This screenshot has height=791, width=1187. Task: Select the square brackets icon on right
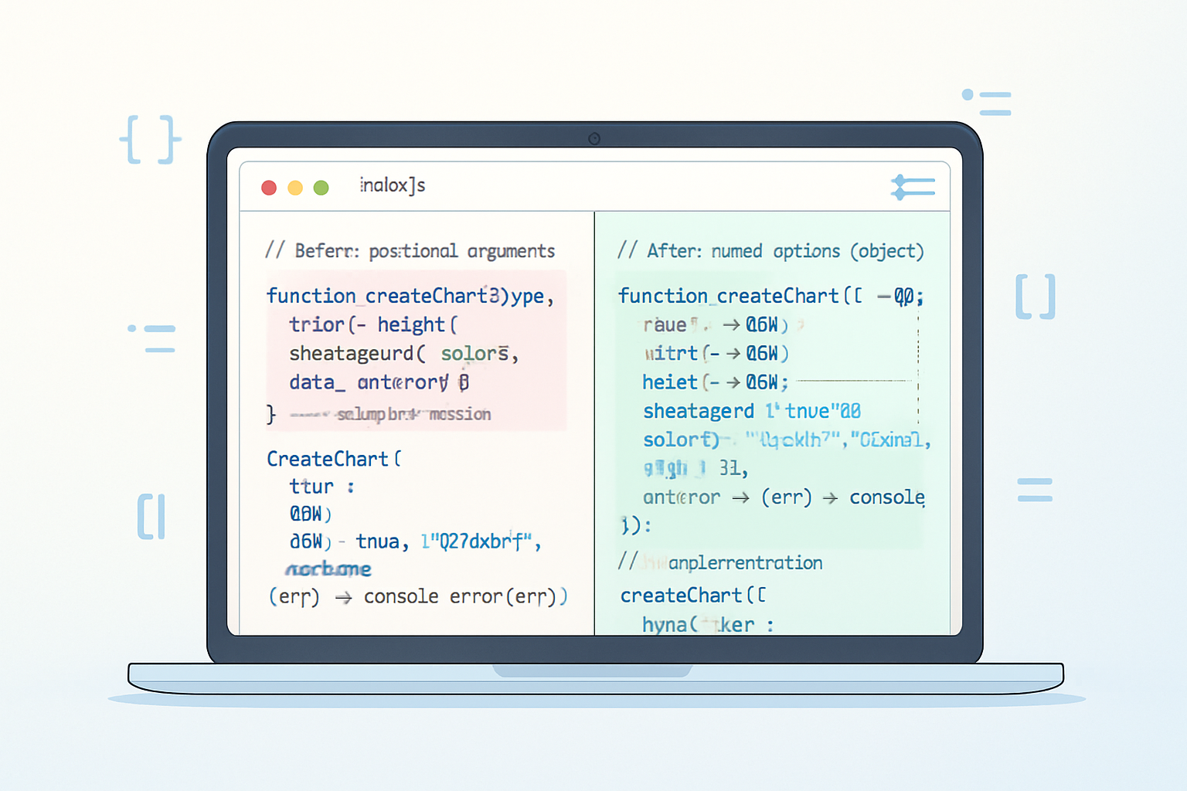(1035, 297)
